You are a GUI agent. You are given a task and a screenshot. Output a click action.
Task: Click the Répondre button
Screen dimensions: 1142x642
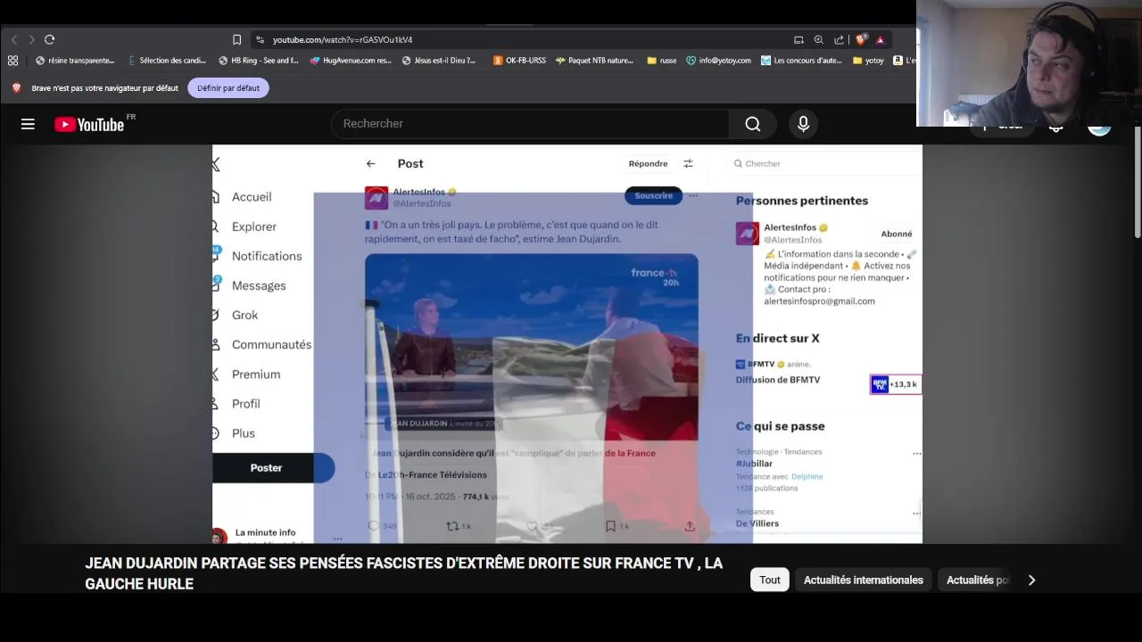648,163
